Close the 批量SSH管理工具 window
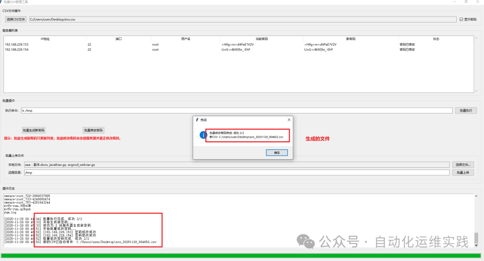The width and height of the screenshot is (484, 261). (478, 2)
